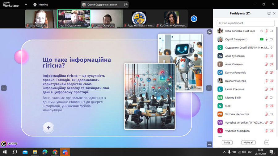Open screen share options ellipsis menu
Image resolution: width=278 pixels, height=156 pixels.
pos(126,5)
